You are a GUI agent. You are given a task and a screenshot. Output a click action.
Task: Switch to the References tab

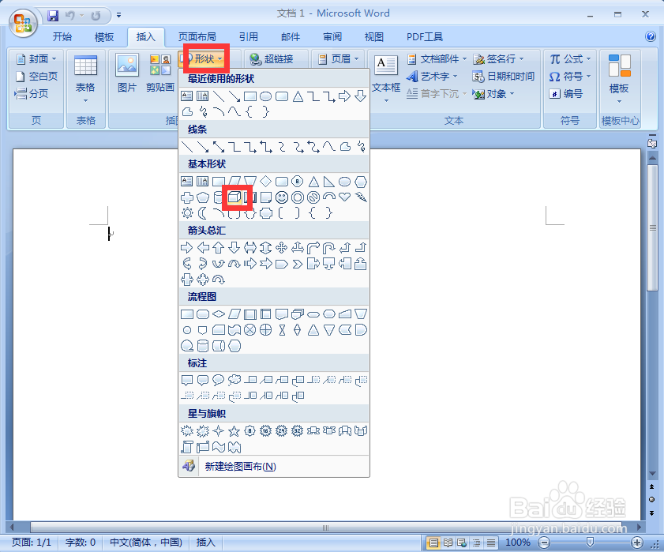pos(249,37)
